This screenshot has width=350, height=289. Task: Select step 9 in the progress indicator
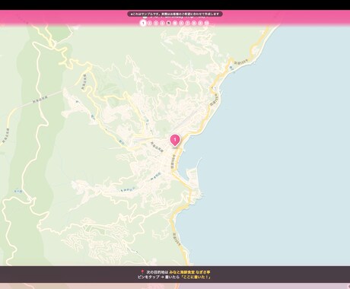(200, 23)
